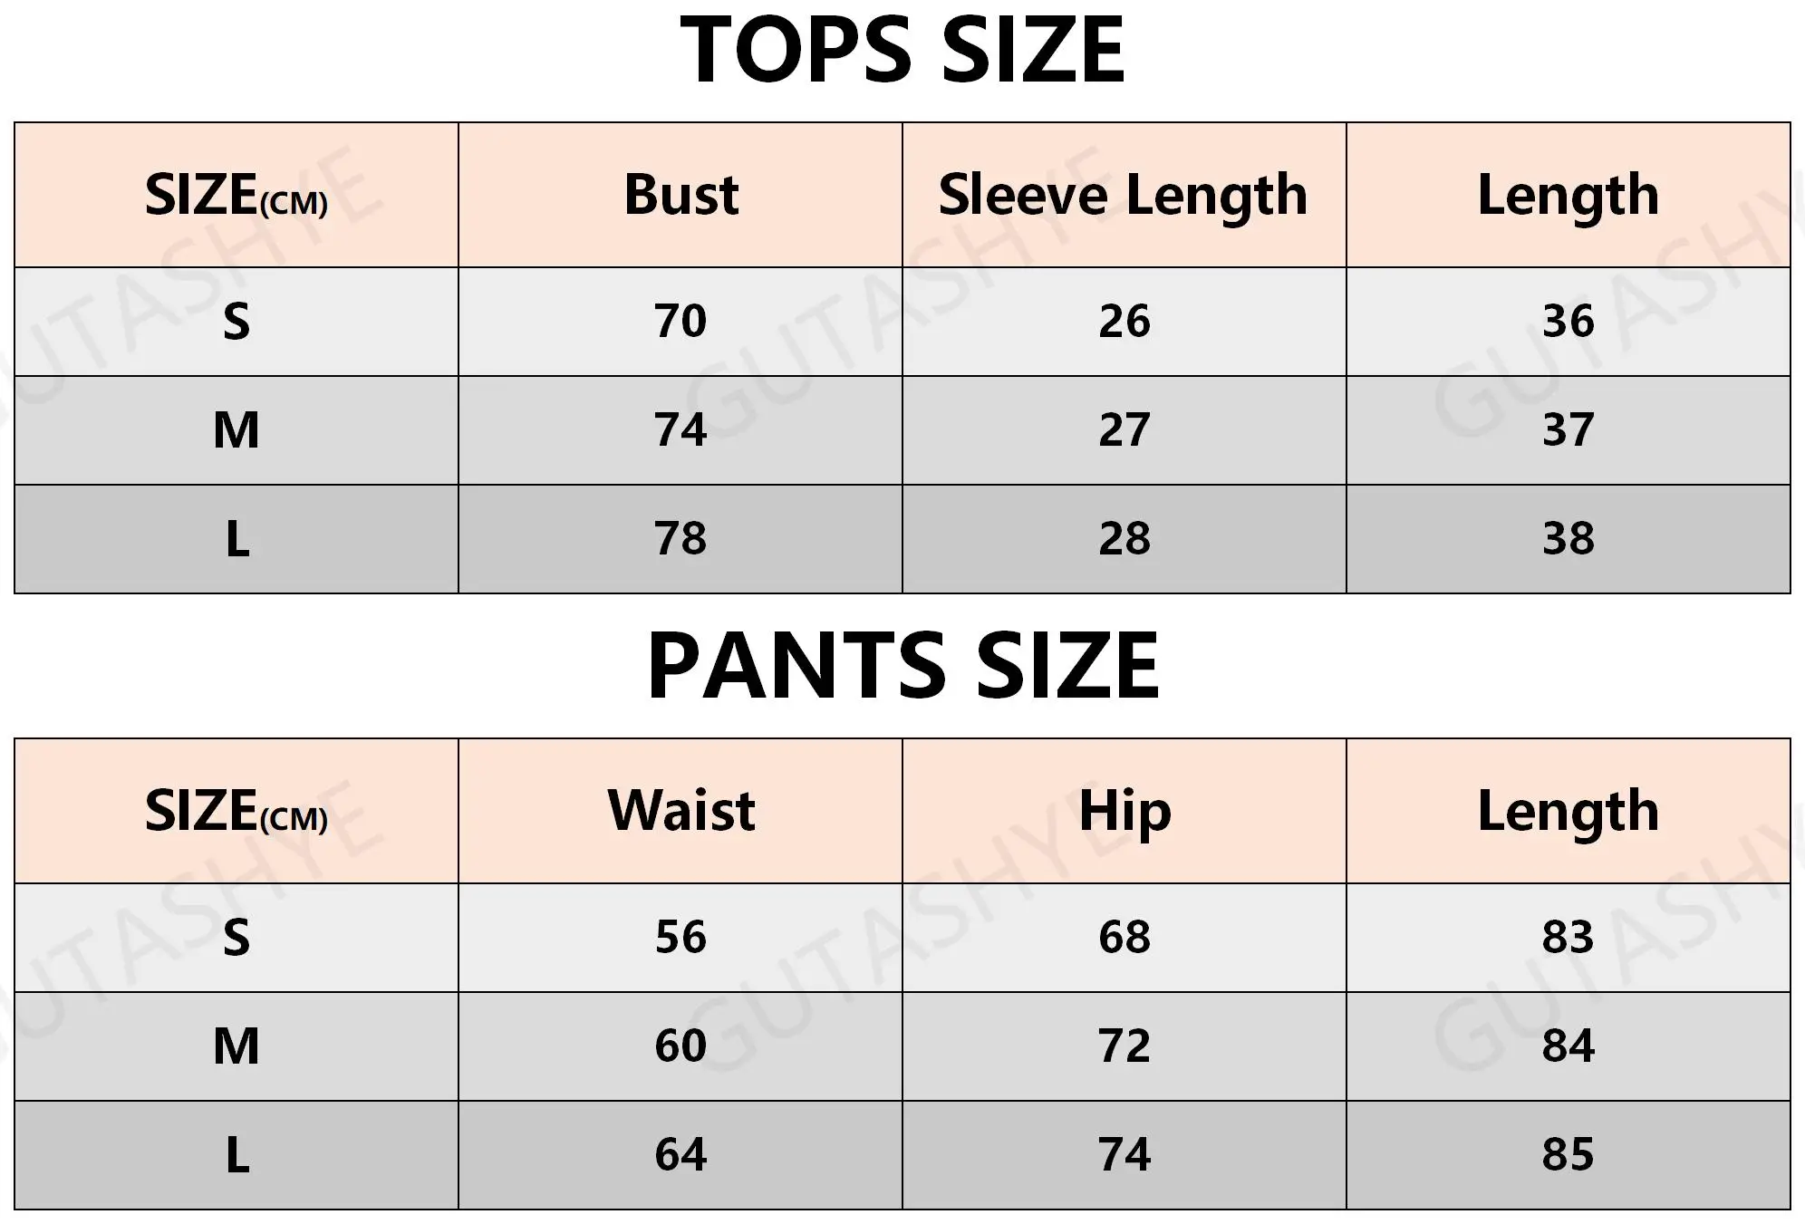Click the Hip column header
1805x1224 pixels.
pyautogui.click(x=1125, y=811)
